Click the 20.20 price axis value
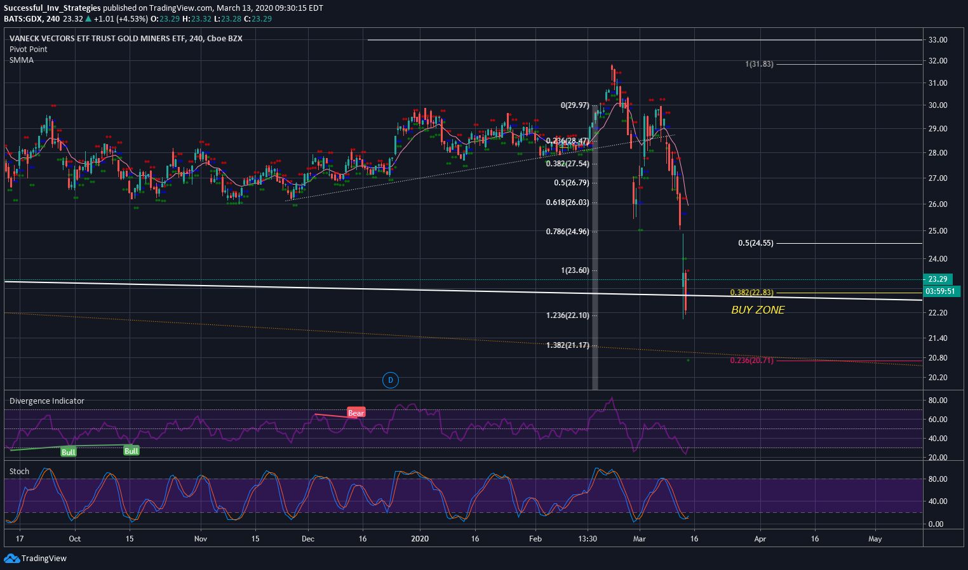 tap(938, 378)
